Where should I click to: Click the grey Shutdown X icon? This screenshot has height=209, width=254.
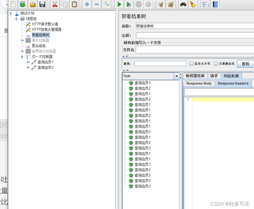148,4
